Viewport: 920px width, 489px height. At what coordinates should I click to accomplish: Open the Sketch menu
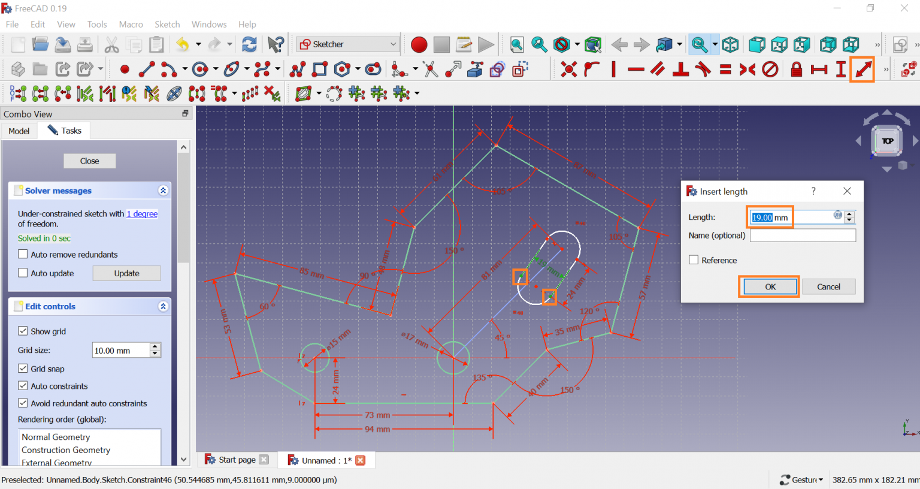(167, 25)
